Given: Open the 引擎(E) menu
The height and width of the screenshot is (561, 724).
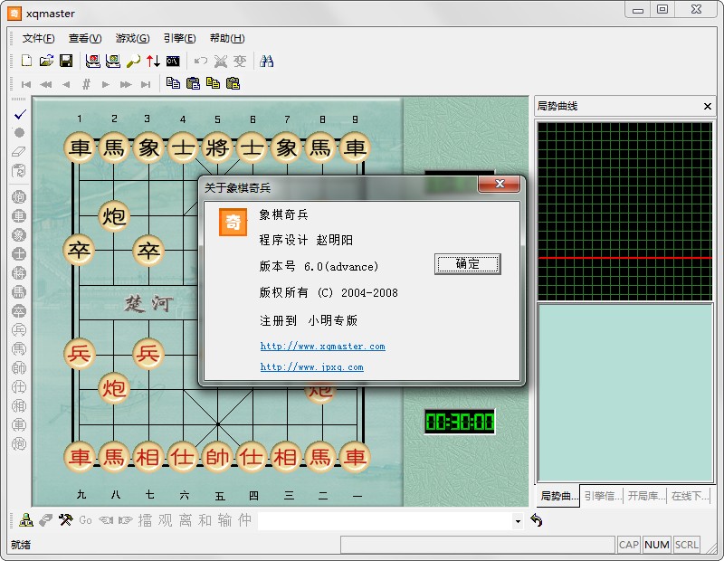Looking at the screenshot, I should (179, 38).
